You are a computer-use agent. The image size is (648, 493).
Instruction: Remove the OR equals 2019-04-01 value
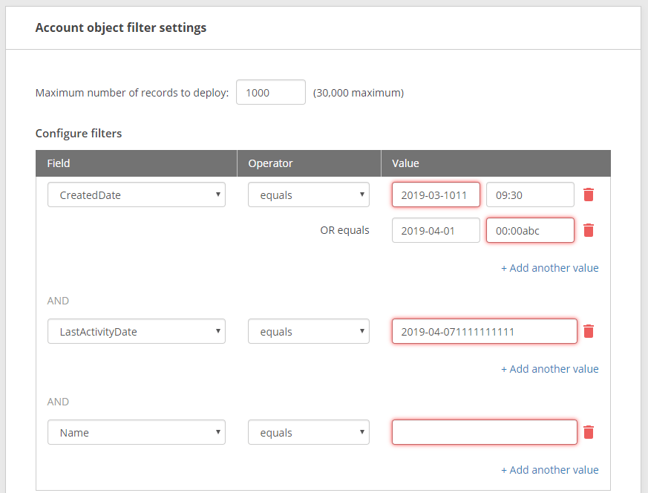[589, 230]
